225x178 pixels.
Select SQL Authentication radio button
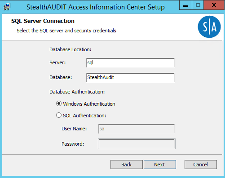point(59,116)
